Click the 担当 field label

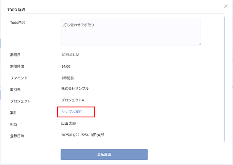13,124
